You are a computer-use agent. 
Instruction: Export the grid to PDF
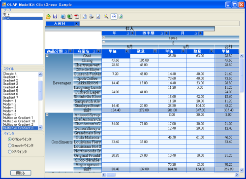[x=77, y=16]
